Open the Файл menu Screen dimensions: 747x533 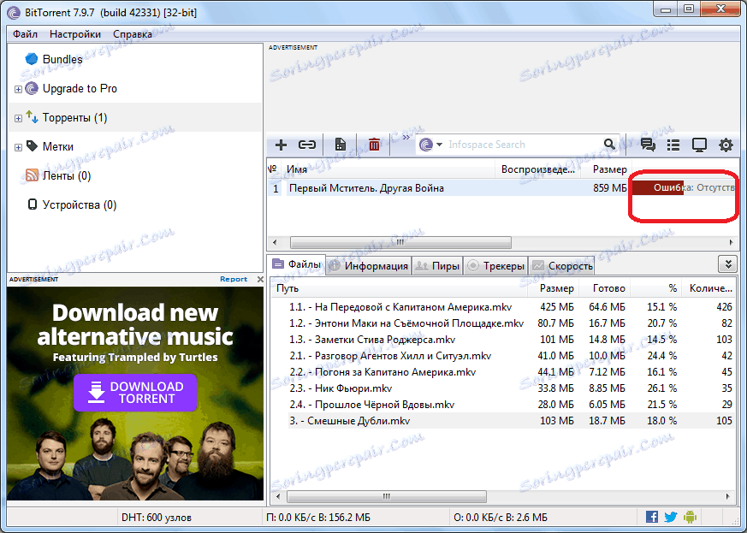coord(26,34)
